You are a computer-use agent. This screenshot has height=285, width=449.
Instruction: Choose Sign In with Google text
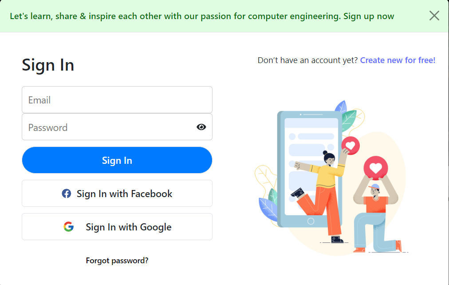129,227
